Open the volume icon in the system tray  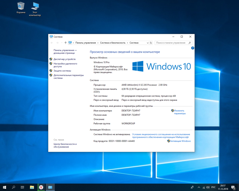coord(208,187)
